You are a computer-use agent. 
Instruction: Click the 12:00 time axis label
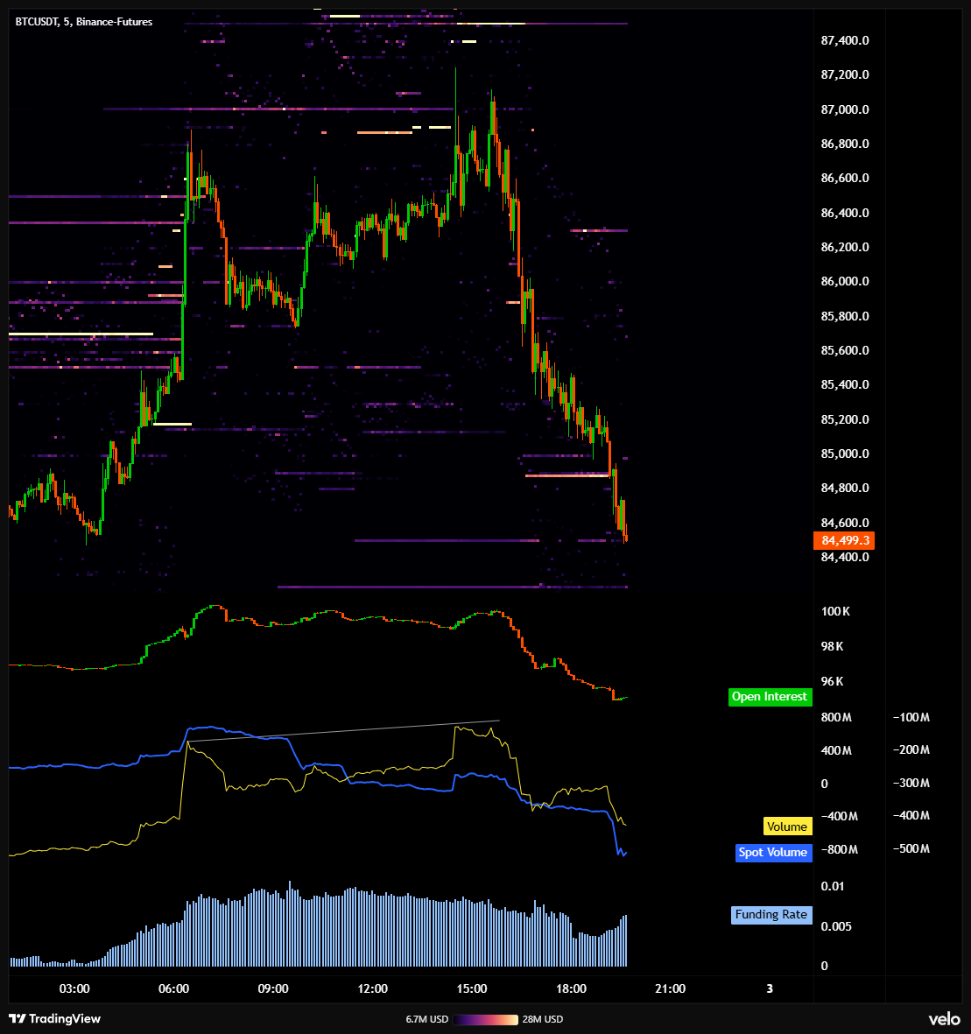pyautogui.click(x=373, y=989)
